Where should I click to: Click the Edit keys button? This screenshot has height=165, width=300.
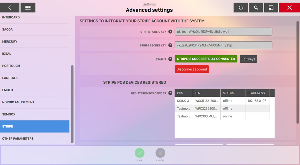(x=248, y=59)
